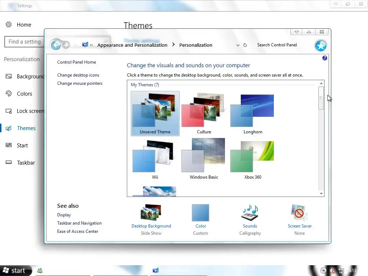Open Taskbar and Navigation link

pyautogui.click(x=79, y=223)
